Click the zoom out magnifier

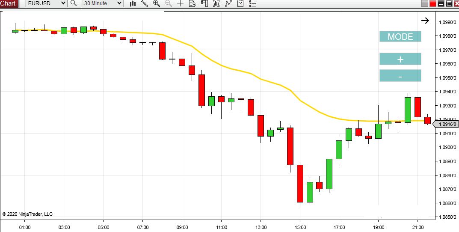169,3
